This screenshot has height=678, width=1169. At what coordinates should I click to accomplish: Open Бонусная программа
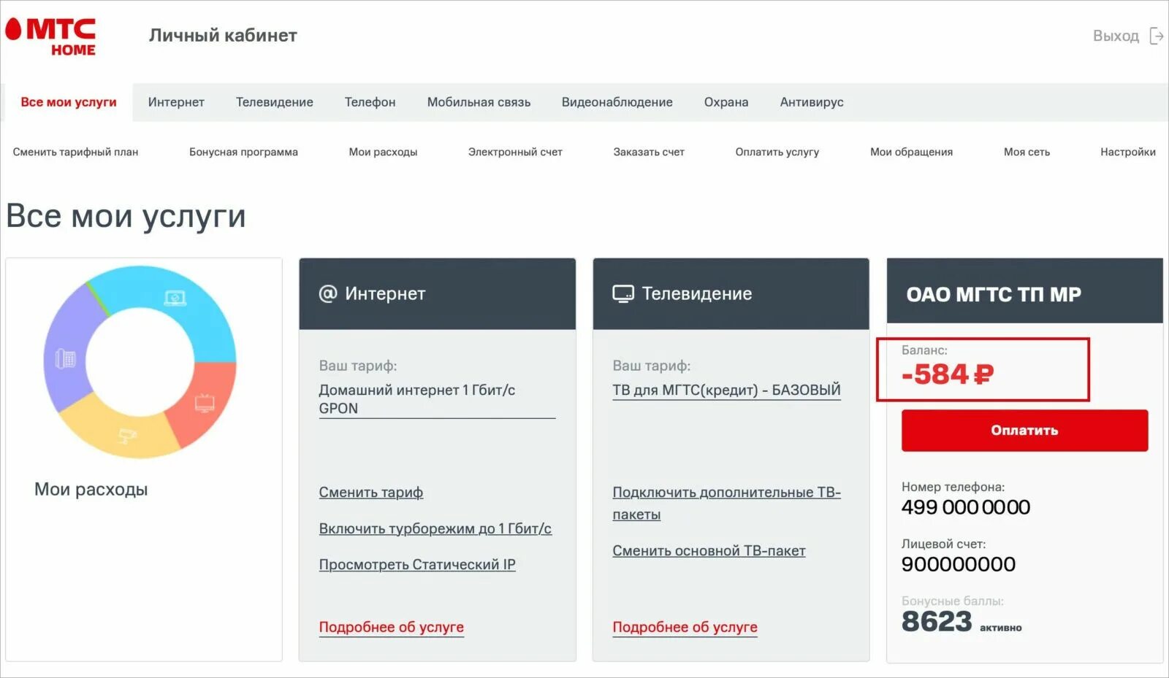(x=243, y=152)
